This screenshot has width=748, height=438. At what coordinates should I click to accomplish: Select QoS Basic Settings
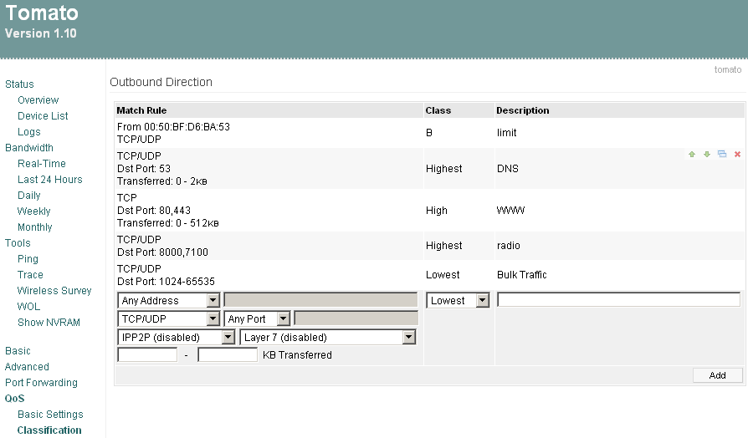pos(50,415)
